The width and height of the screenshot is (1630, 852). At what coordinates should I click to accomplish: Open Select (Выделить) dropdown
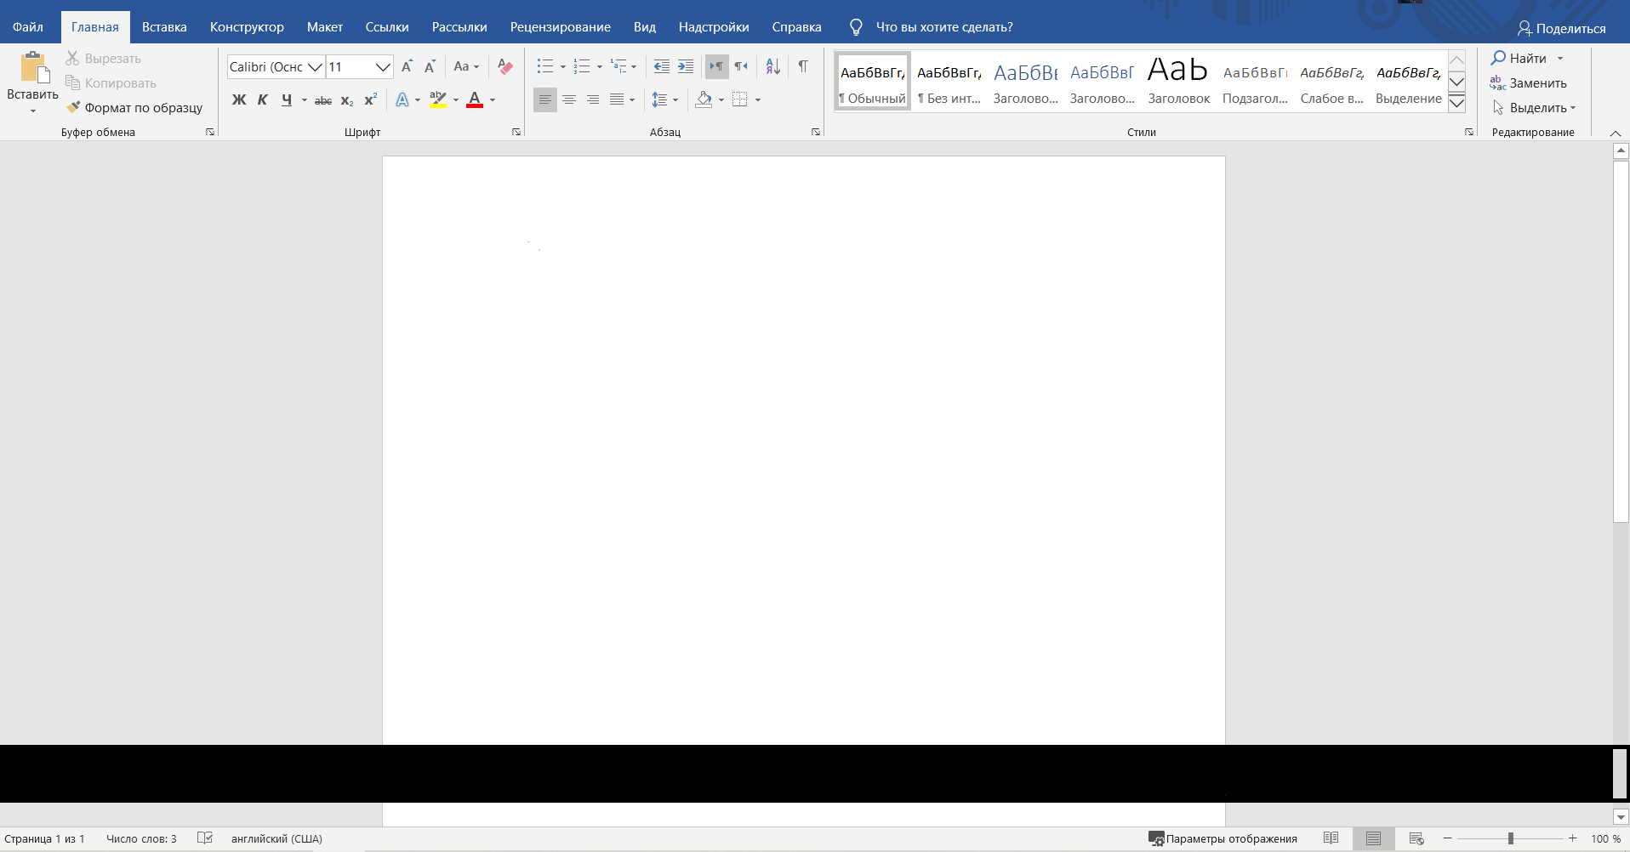[1535, 107]
